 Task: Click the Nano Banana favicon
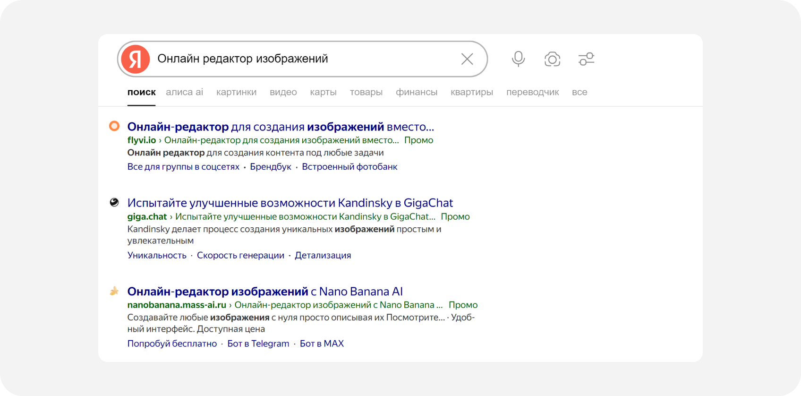coord(114,291)
